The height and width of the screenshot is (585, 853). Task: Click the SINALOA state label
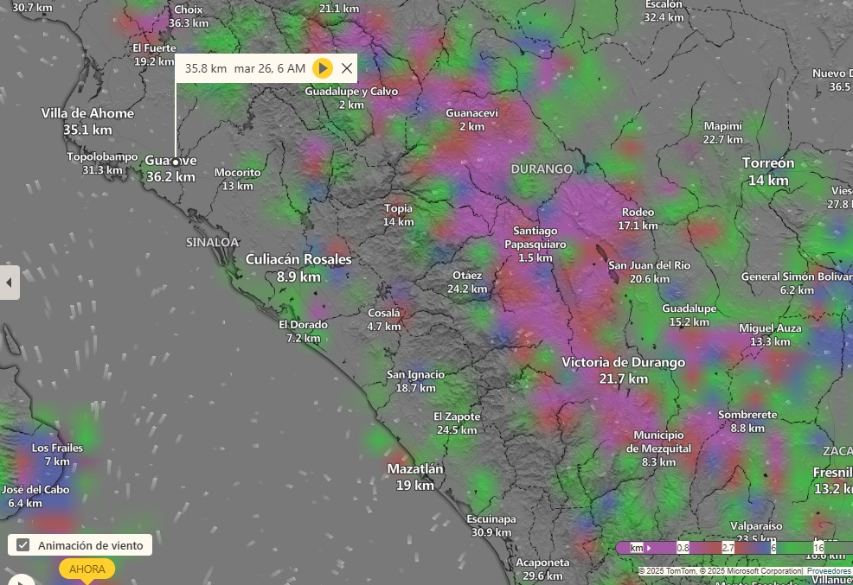pyautogui.click(x=212, y=242)
